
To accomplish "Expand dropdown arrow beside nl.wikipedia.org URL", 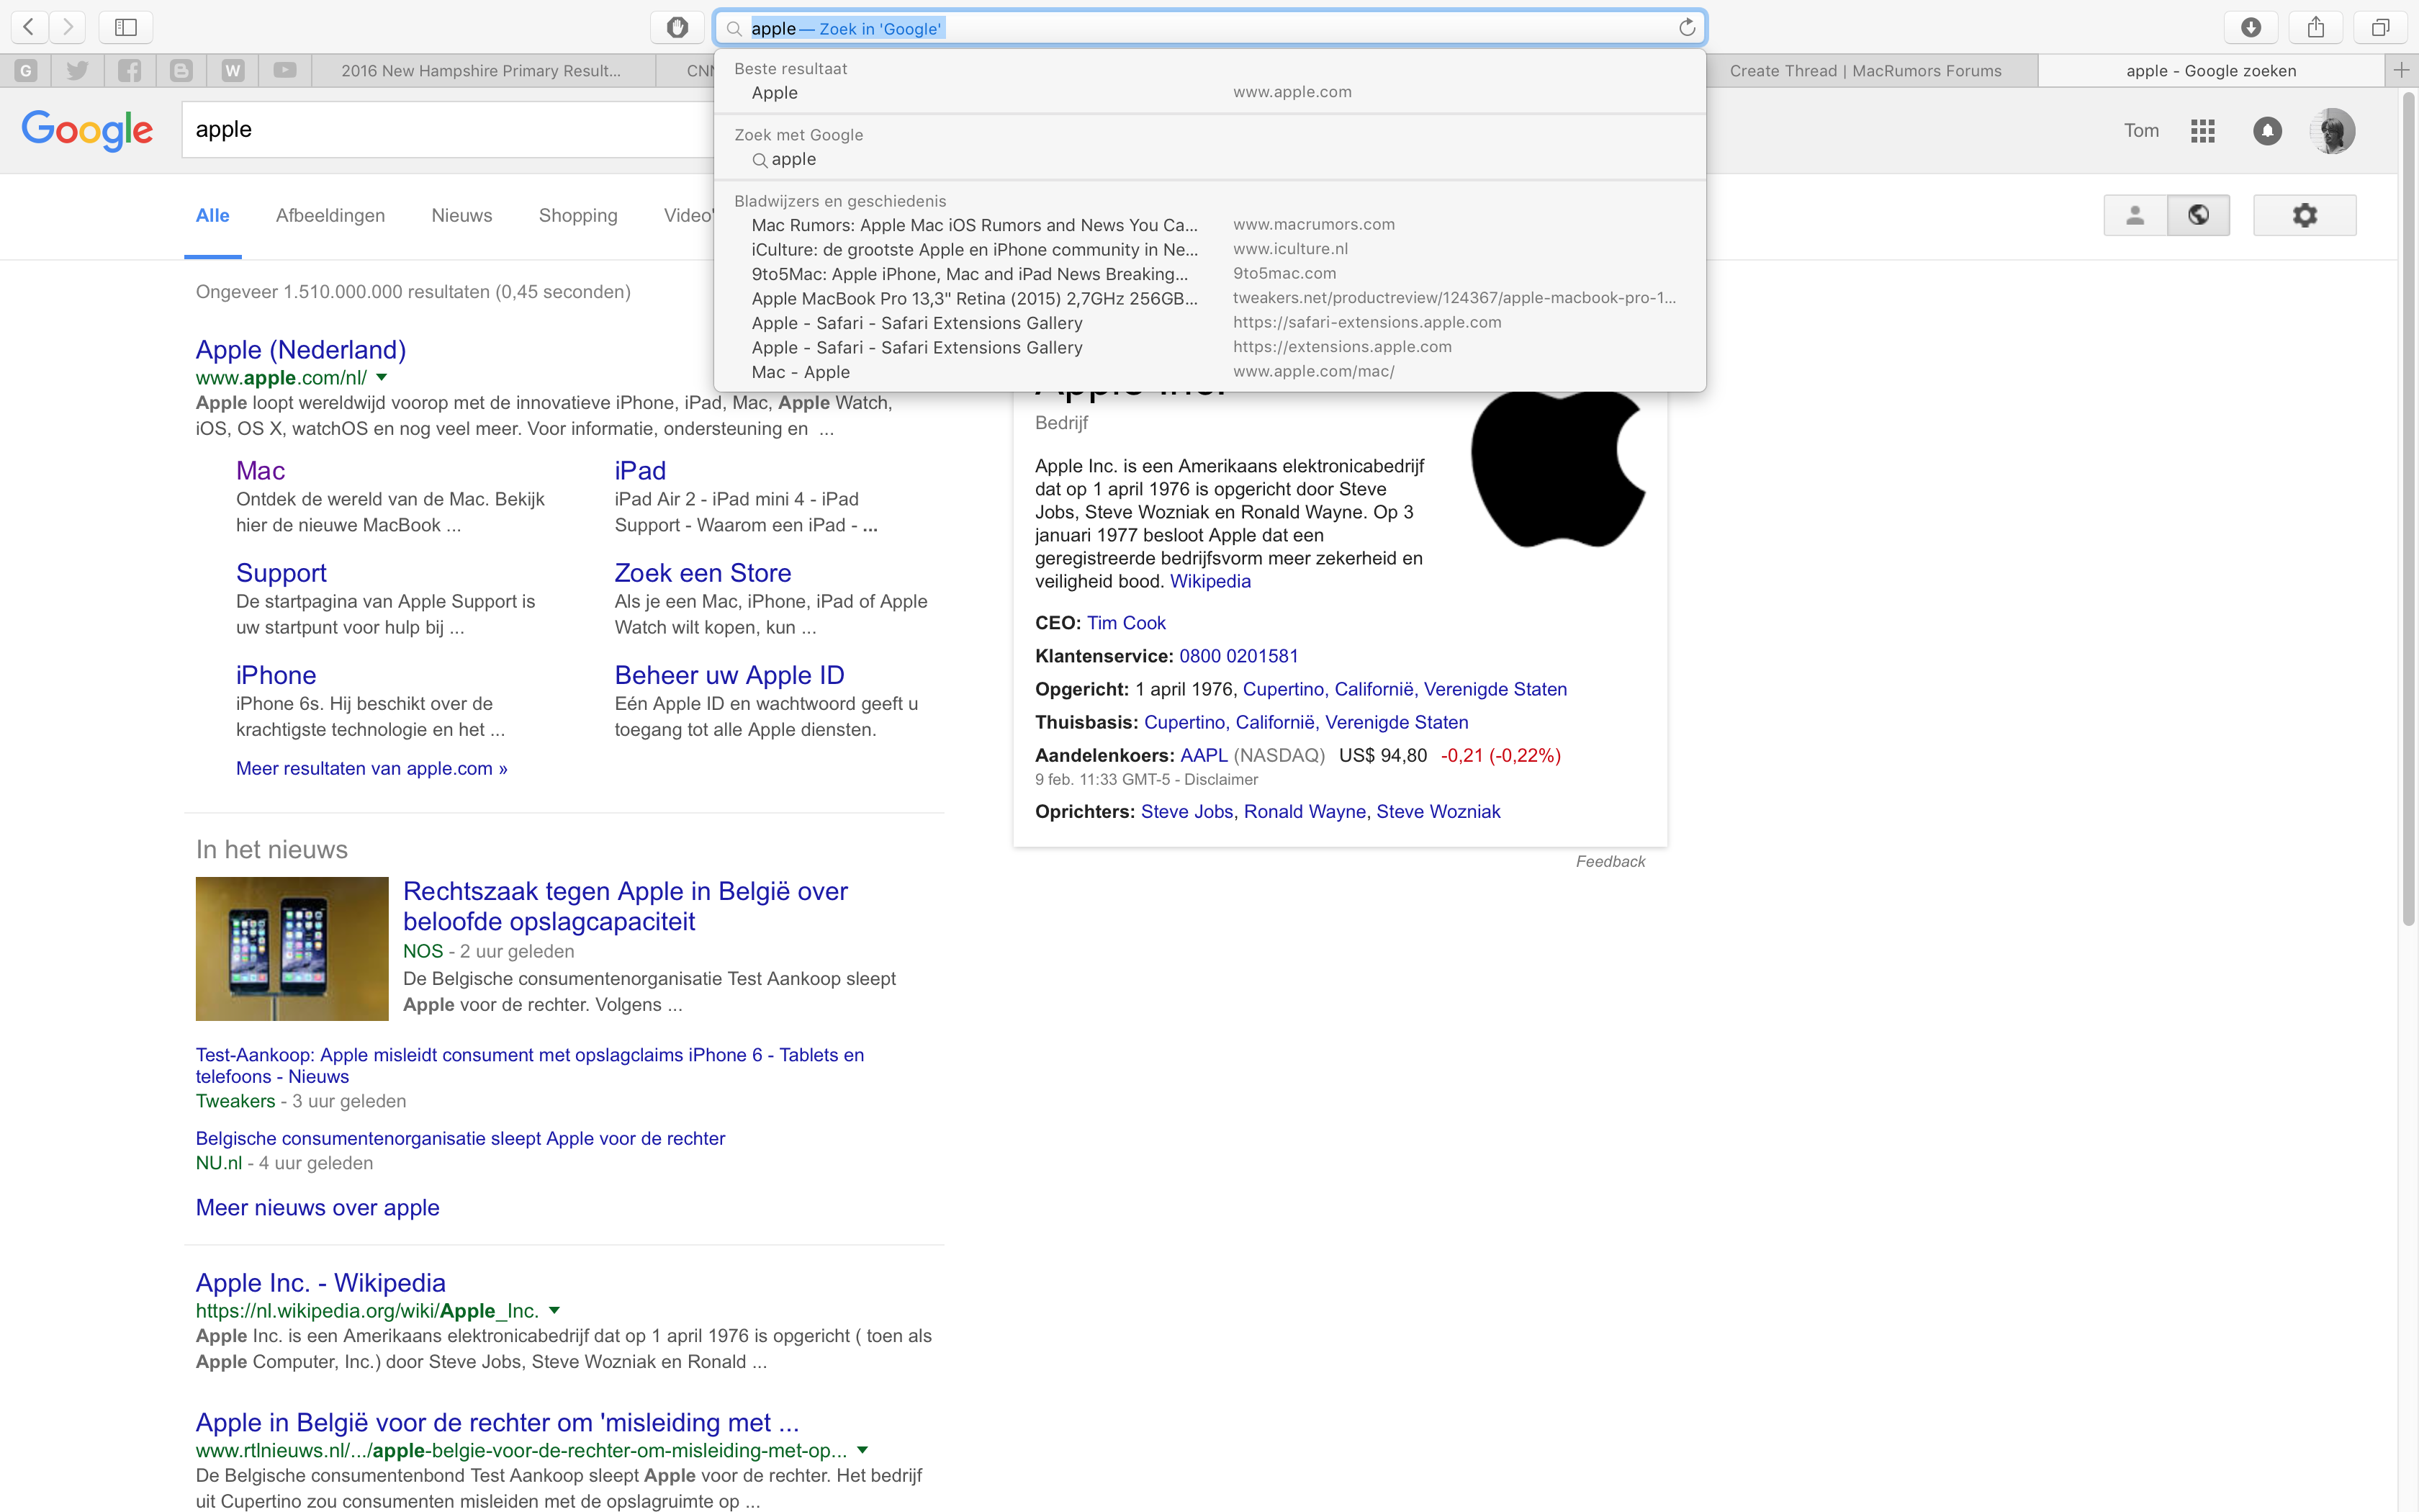I will [555, 1310].
